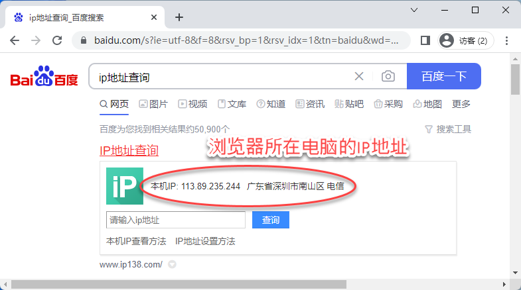Open 本机IP查看方法 link
521x290 pixels.
pos(136,241)
